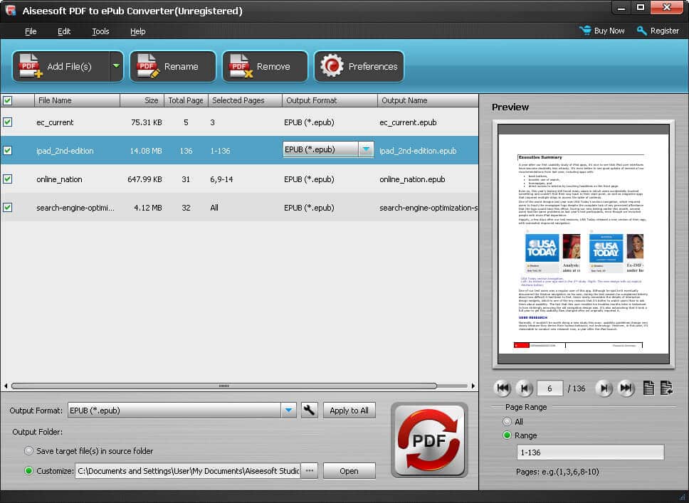689x503 pixels.
Task: Expand ipad_2nd-edition row format dropdown
Action: pyautogui.click(x=366, y=149)
